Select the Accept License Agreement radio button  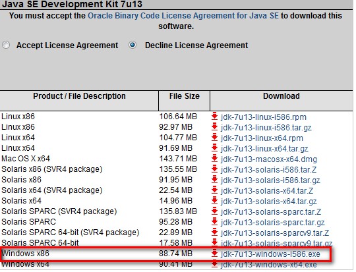(x=6, y=45)
